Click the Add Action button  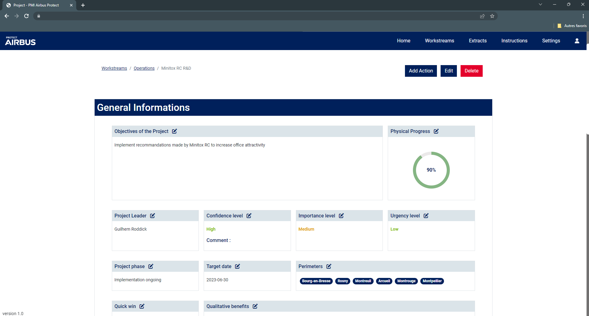(421, 71)
